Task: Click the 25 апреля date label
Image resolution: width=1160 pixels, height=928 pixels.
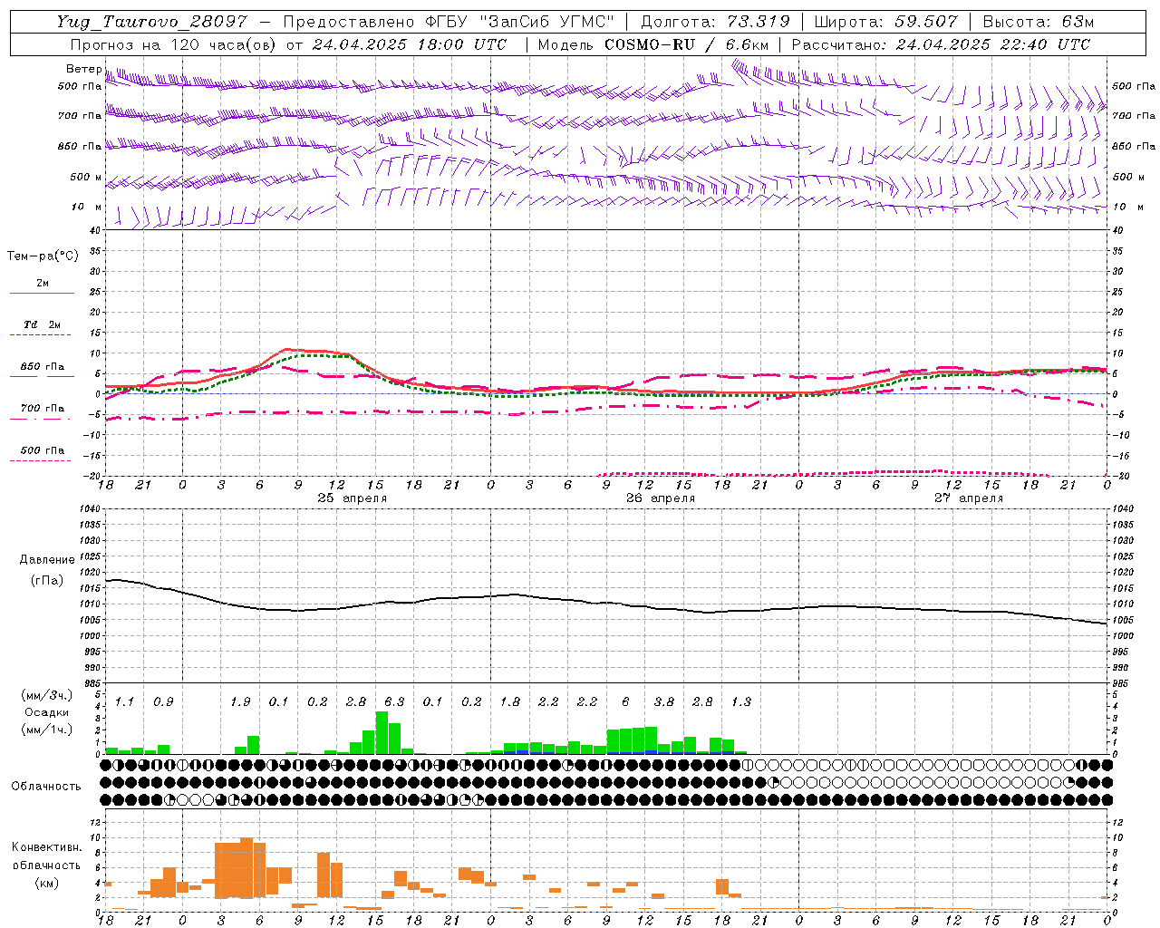Action: pyautogui.click(x=352, y=498)
